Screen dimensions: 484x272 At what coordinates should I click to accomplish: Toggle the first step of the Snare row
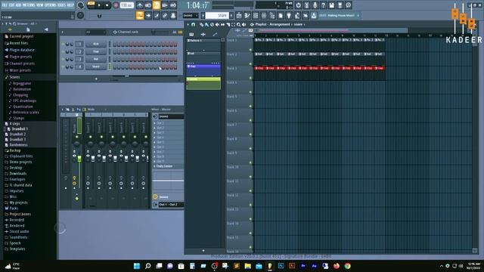(x=115, y=67)
